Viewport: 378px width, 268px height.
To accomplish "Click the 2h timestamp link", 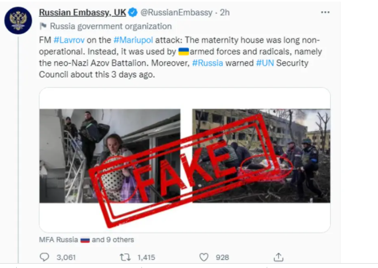I will (225, 12).
